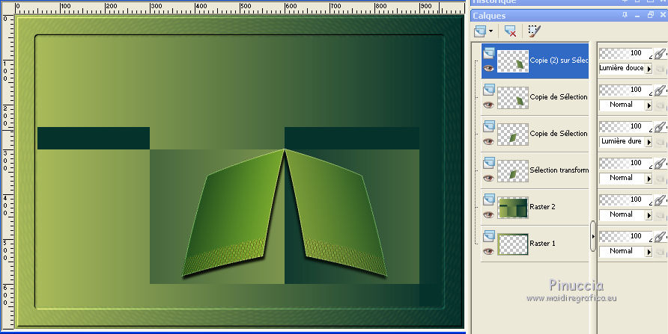Select the Raster 2 layer name
Viewport: 668px width, 334px height.
(542, 206)
